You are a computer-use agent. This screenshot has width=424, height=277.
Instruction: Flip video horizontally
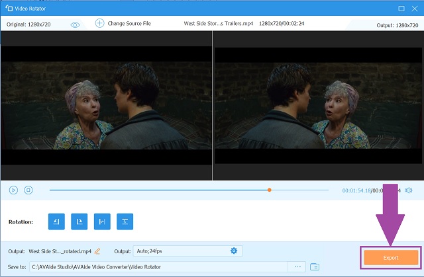[x=102, y=221]
